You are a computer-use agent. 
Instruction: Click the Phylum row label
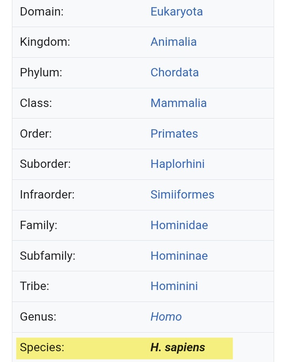click(41, 72)
